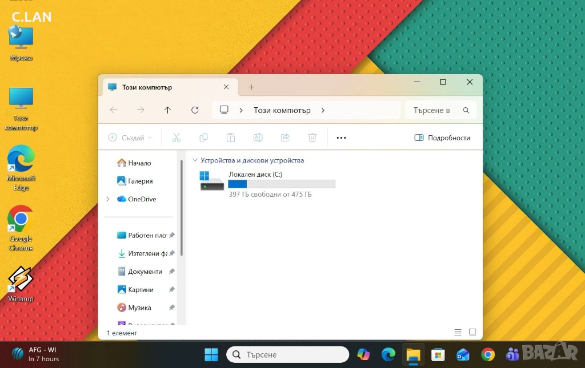This screenshot has height=368, width=585.
Task: Click the Rename icon in the toolbar
Action: click(x=258, y=138)
